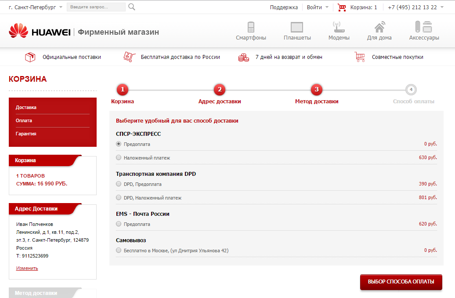Click the Адрес Доставки sidebar block header
The width and height of the screenshot is (455, 298).
coord(45,208)
